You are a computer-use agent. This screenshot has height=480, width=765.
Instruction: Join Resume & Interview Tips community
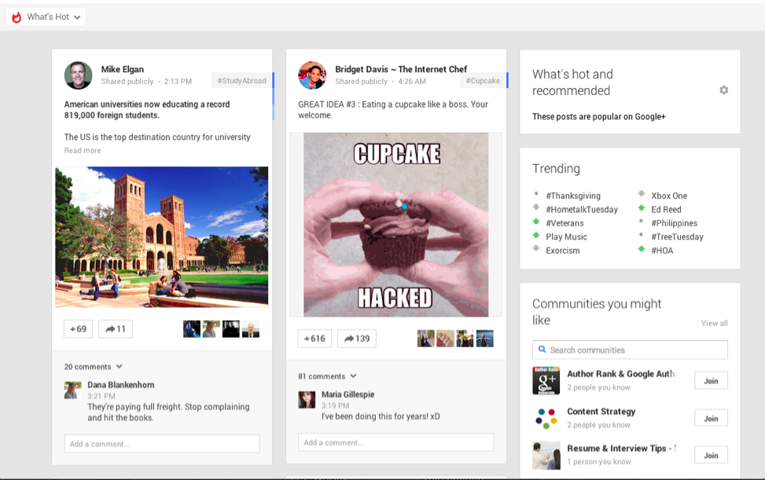[711, 456]
